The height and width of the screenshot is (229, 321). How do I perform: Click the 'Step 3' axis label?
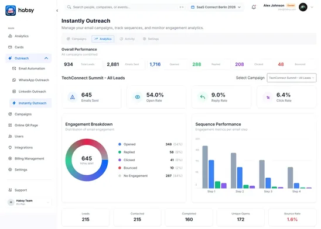point(268,192)
